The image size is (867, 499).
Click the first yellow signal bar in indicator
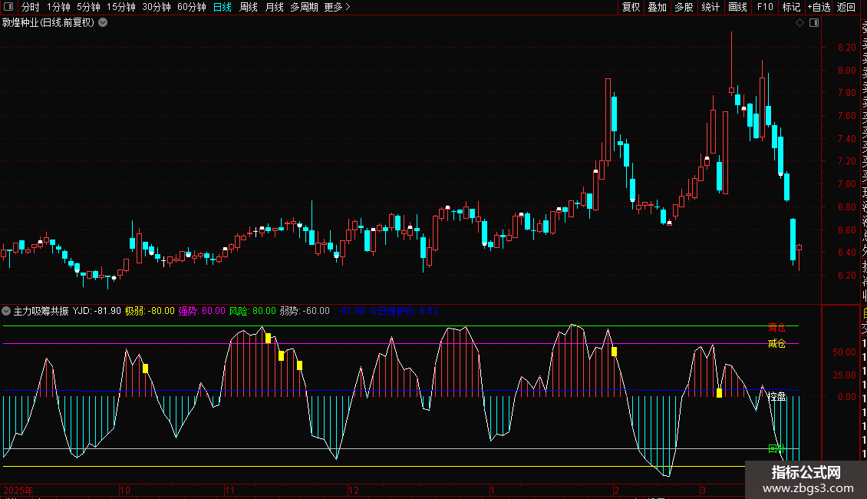click(x=145, y=368)
